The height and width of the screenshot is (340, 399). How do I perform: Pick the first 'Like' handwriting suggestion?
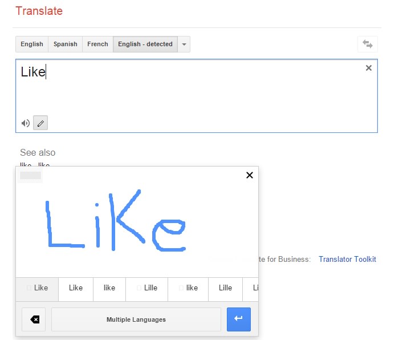pos(37,288)
